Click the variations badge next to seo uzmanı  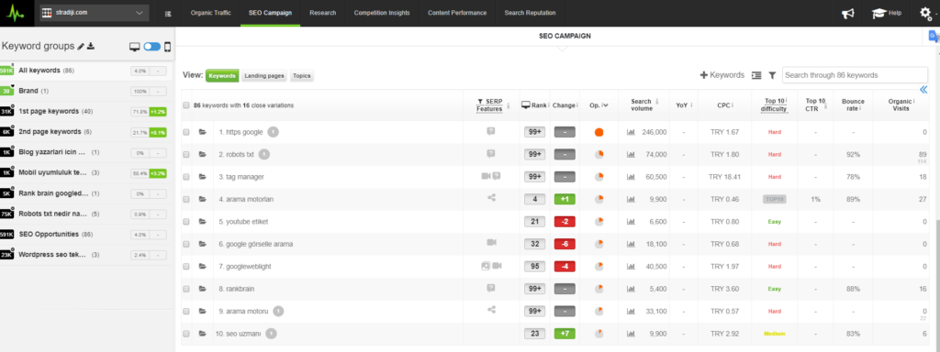pyautogui.click(x=271, y=334)
